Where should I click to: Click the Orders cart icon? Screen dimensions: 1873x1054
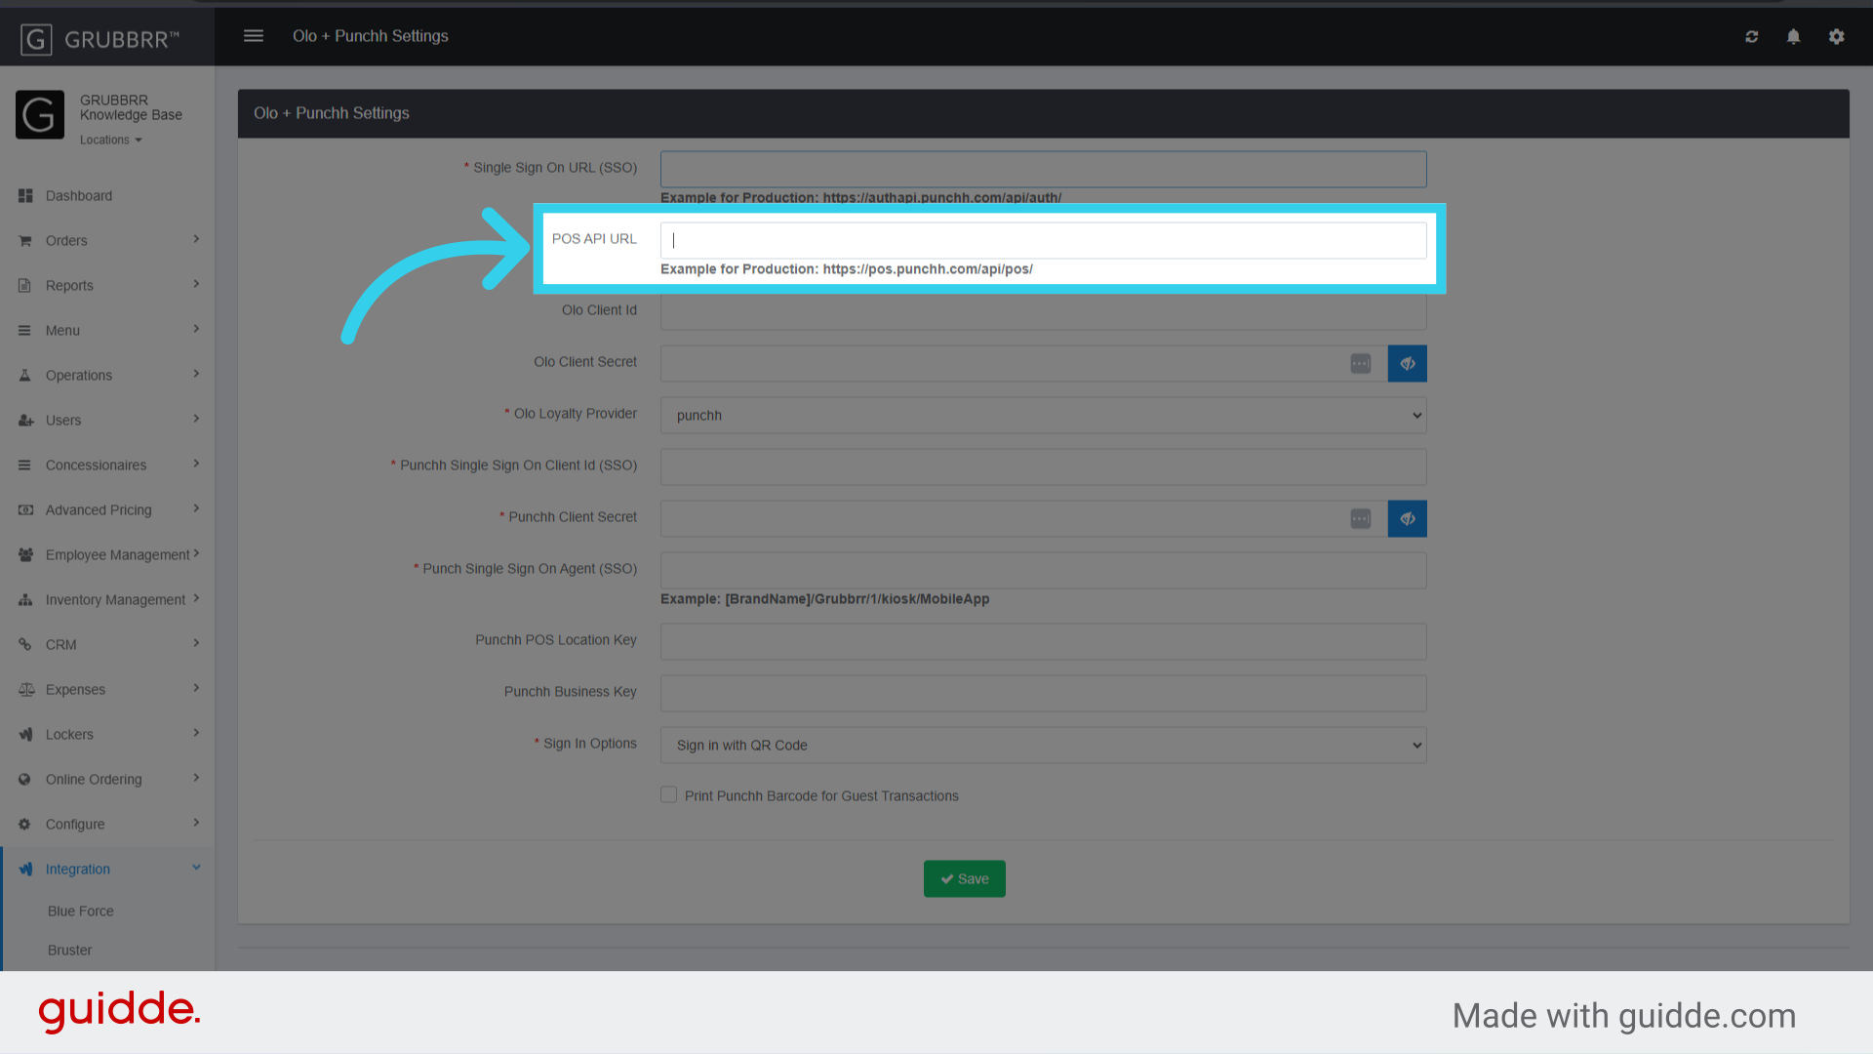tap(25, 241)
